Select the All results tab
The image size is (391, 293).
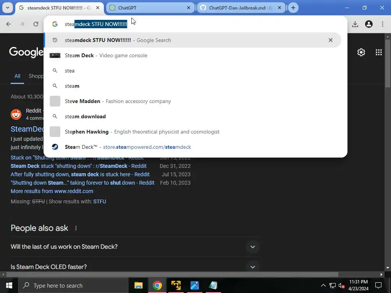tap(17, 76)
